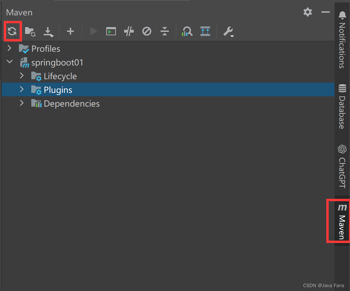Open dependency analyzer icon
Image resolution: width=350 pixels, height=291 pixels.
(x=187, y=32)
